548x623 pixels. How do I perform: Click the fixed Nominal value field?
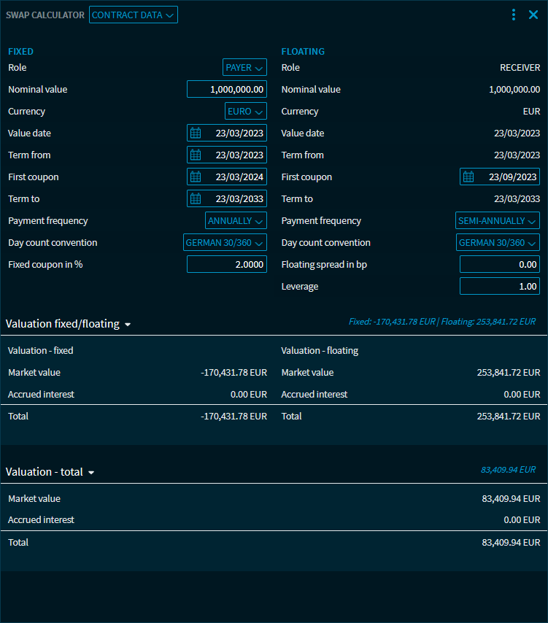point(227,89)
